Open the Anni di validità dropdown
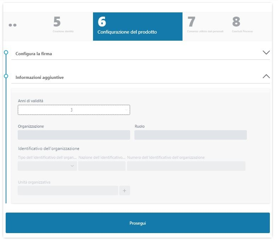Image resolution: width=278 pixels, height=243 pixels. click(74, 110)
